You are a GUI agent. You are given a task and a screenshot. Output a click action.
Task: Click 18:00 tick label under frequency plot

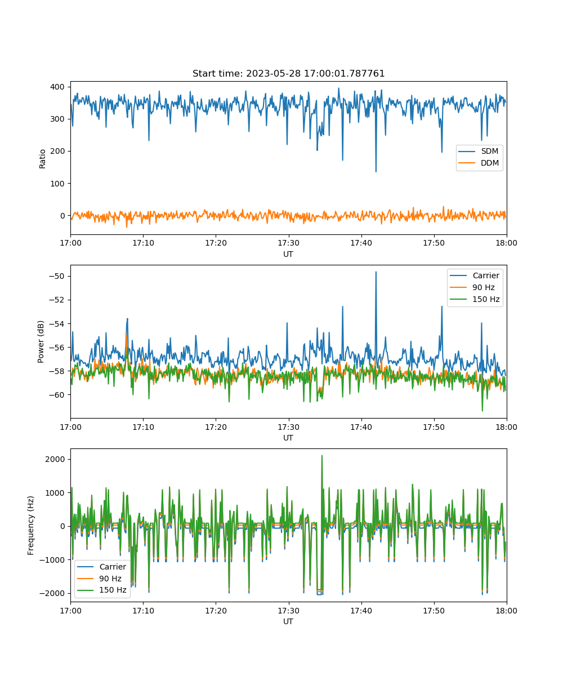point(507,610)
